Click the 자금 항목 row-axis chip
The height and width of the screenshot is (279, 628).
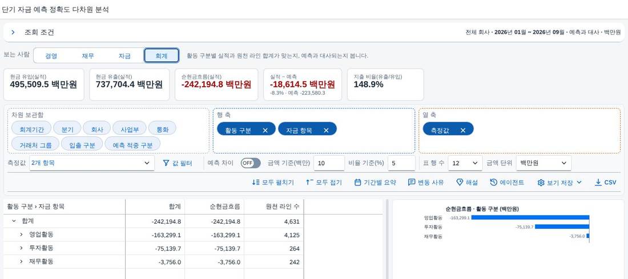tap(307, 129)
